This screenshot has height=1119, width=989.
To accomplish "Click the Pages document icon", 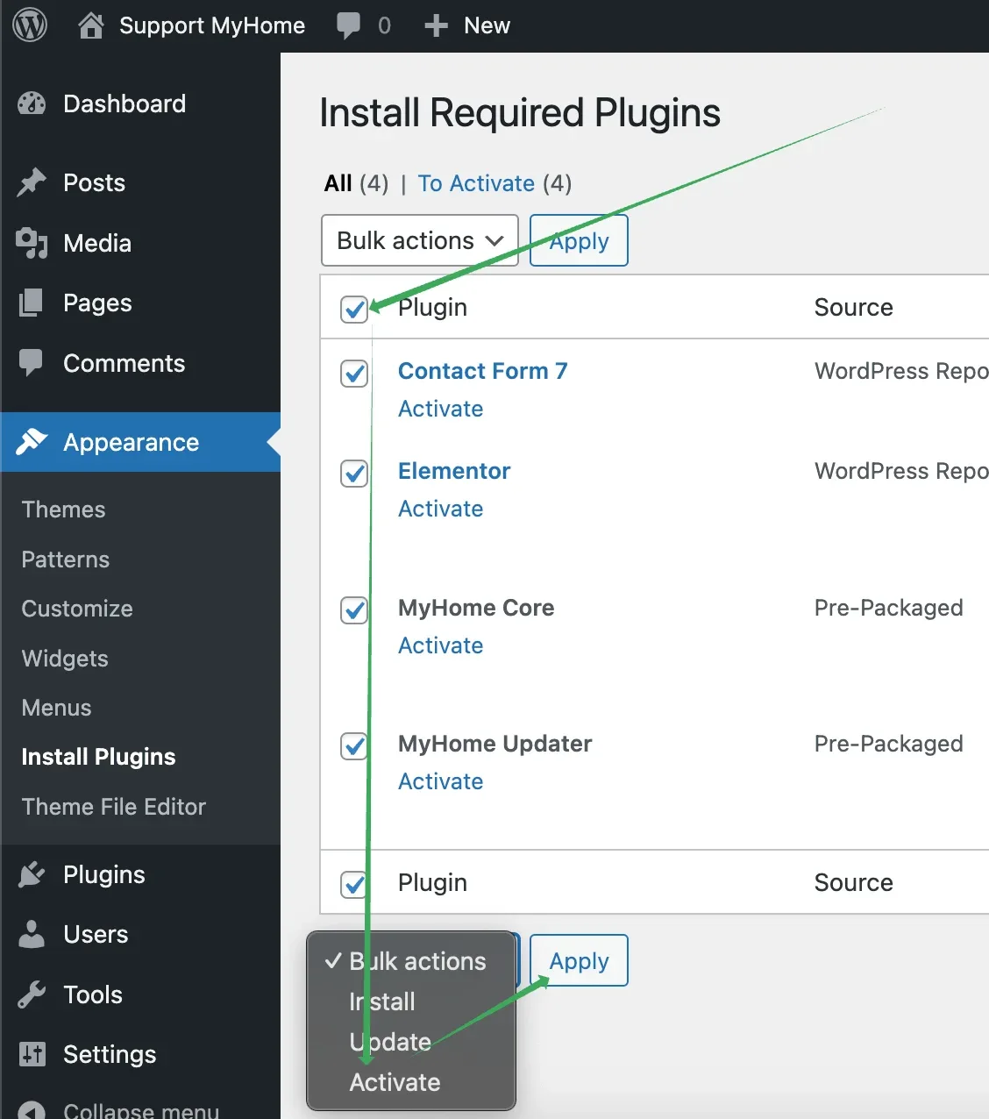I will tap(31, 303).
